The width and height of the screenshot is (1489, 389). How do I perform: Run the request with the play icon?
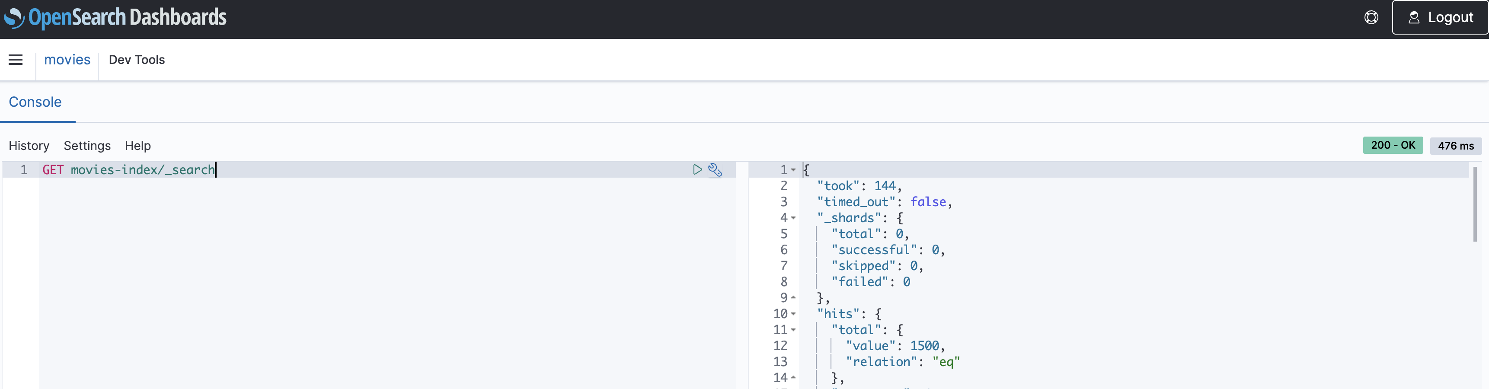coord(697,169)
